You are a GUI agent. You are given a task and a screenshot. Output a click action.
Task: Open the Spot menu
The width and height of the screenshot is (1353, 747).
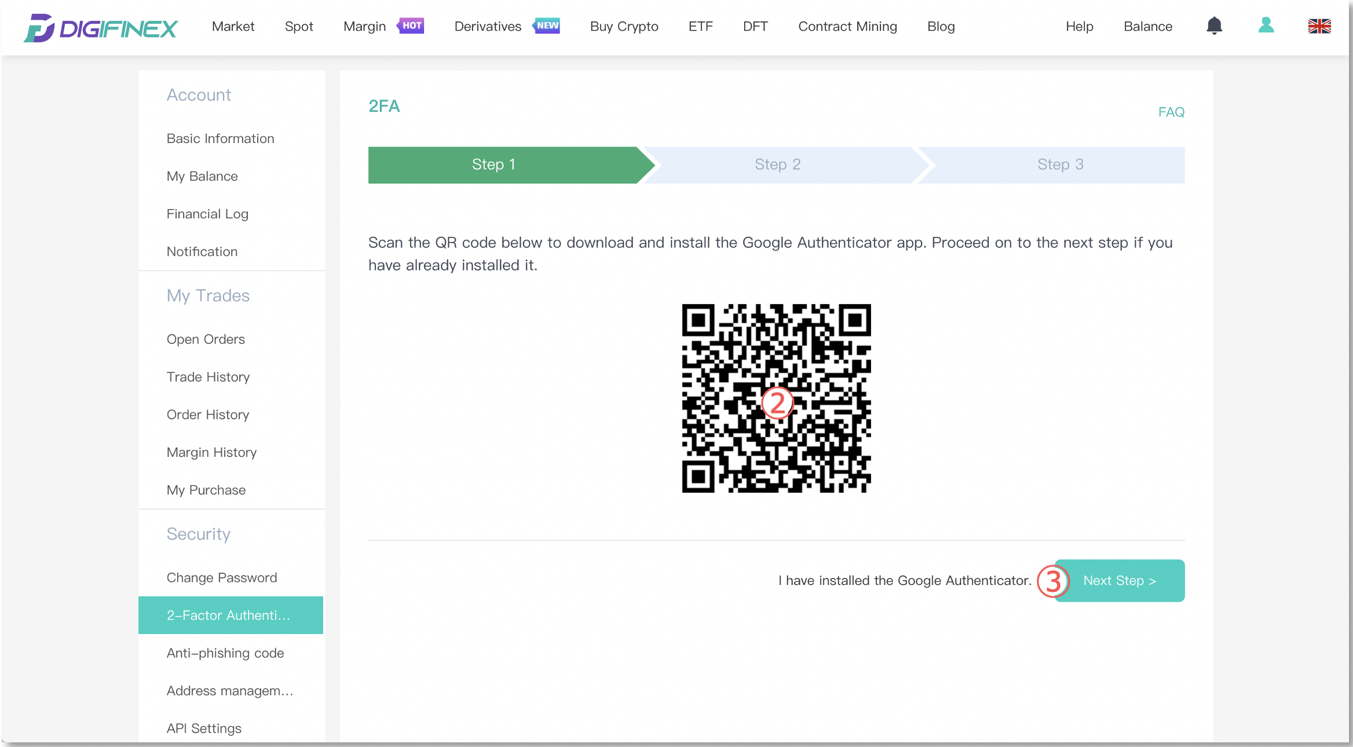(x=299, y=26)
